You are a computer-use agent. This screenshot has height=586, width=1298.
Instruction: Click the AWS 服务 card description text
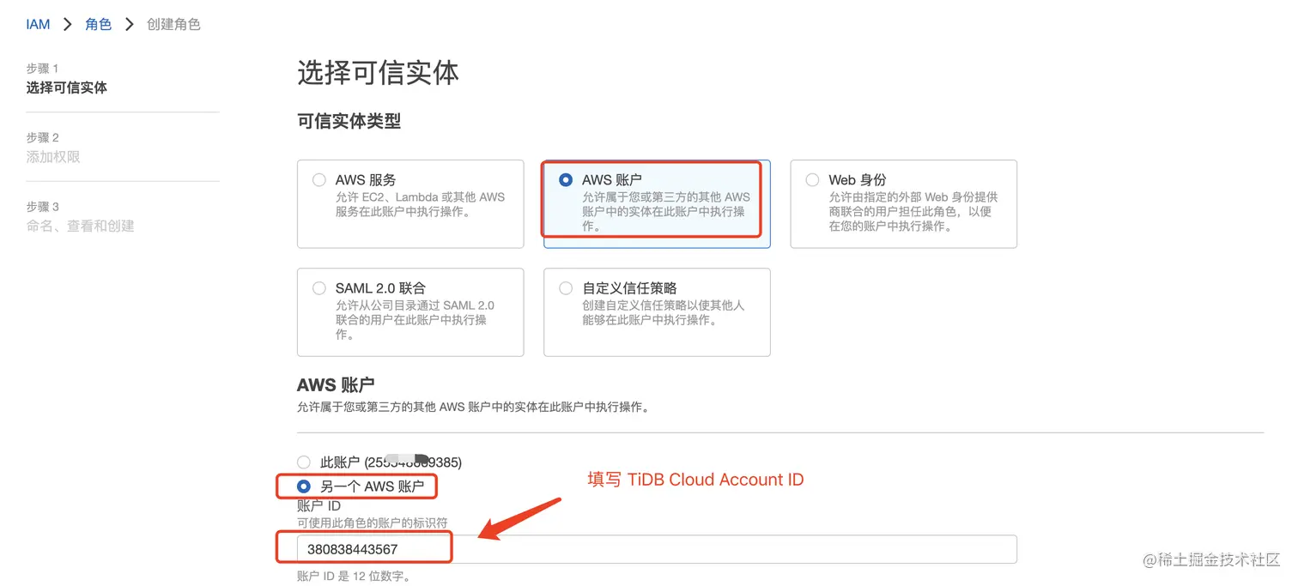(x=421, y=204)
